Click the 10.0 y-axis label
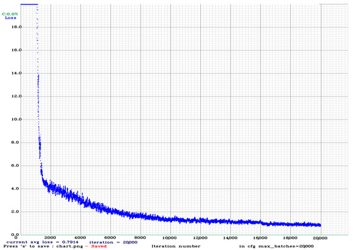The image size is (353, 250). point(17,120)
